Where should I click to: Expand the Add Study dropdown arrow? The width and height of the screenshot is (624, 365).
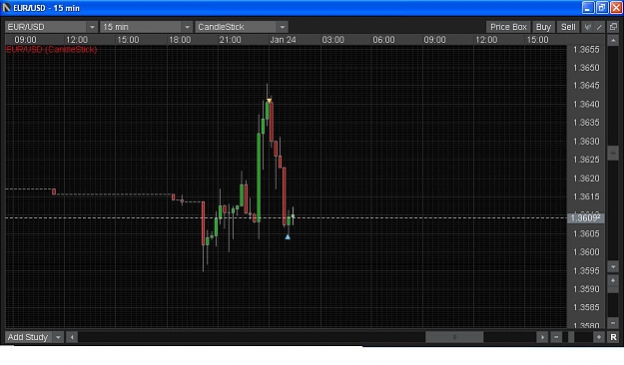point(58,337)
